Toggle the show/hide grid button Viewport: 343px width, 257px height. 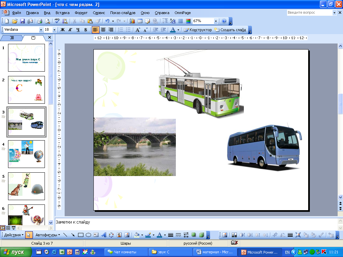(181, 21)
